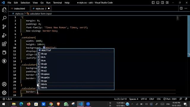Open the lightning bolt extension view
This screenshot has width=190, height=107.
(4, 61)
